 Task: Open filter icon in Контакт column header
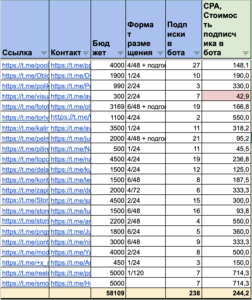[86, 53]
